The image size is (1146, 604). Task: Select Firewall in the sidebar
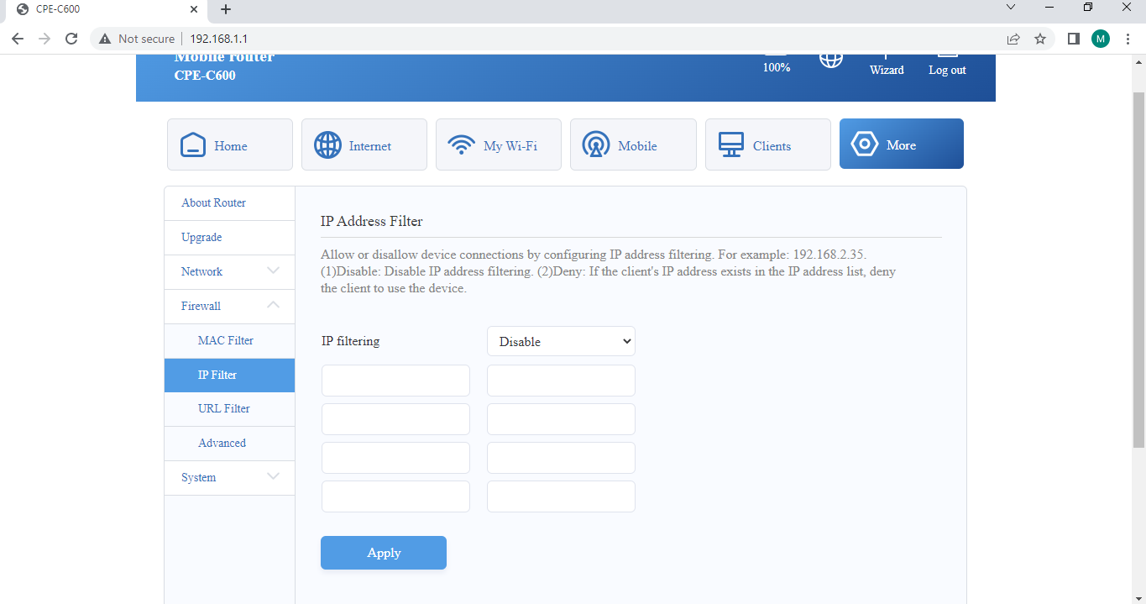(x=230, y=307)
